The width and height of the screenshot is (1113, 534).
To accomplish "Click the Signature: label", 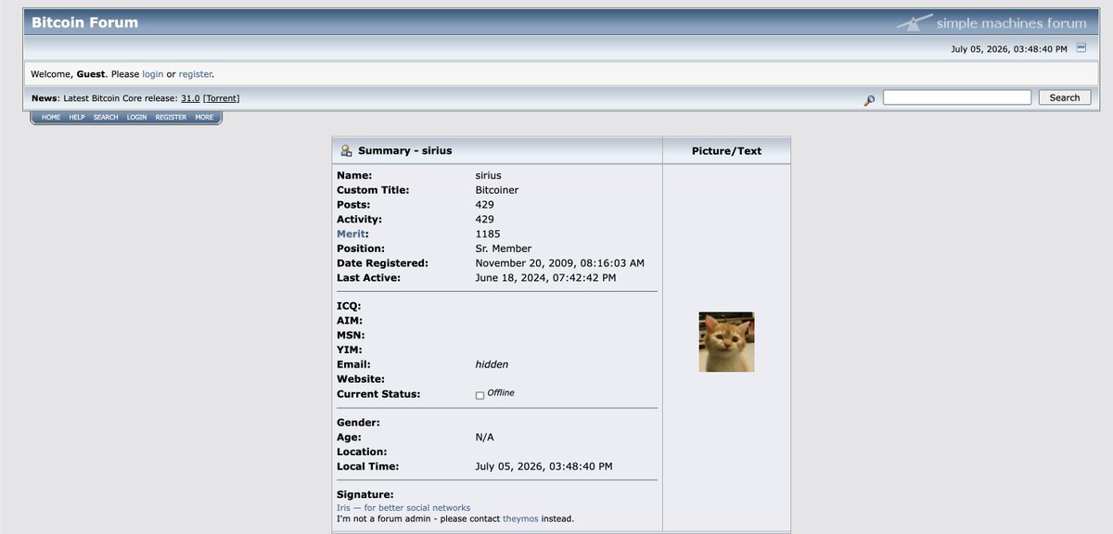I will coord(365,495).
